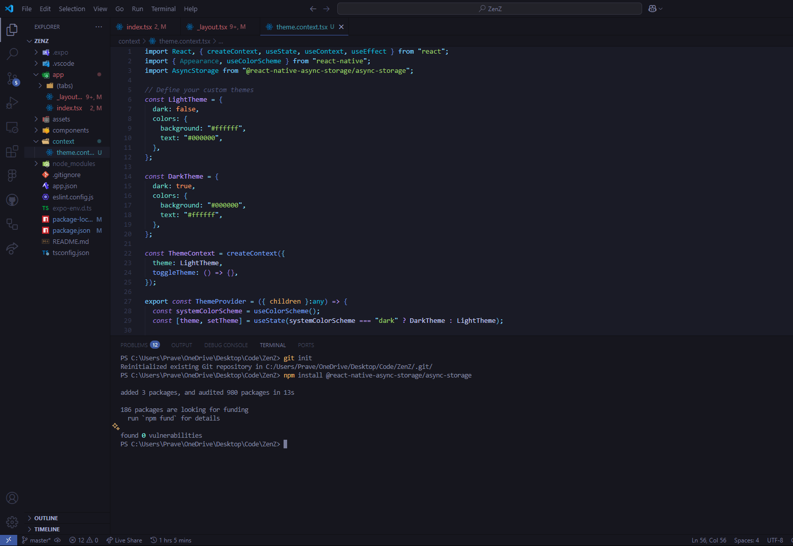Open the Terminal menu
Screen dimensions: 793x546
click(x=164, y=9)
